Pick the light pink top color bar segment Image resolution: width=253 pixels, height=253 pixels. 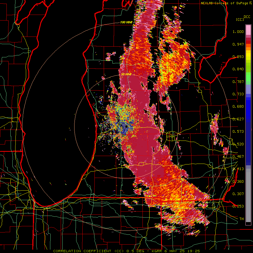point(248,30)
